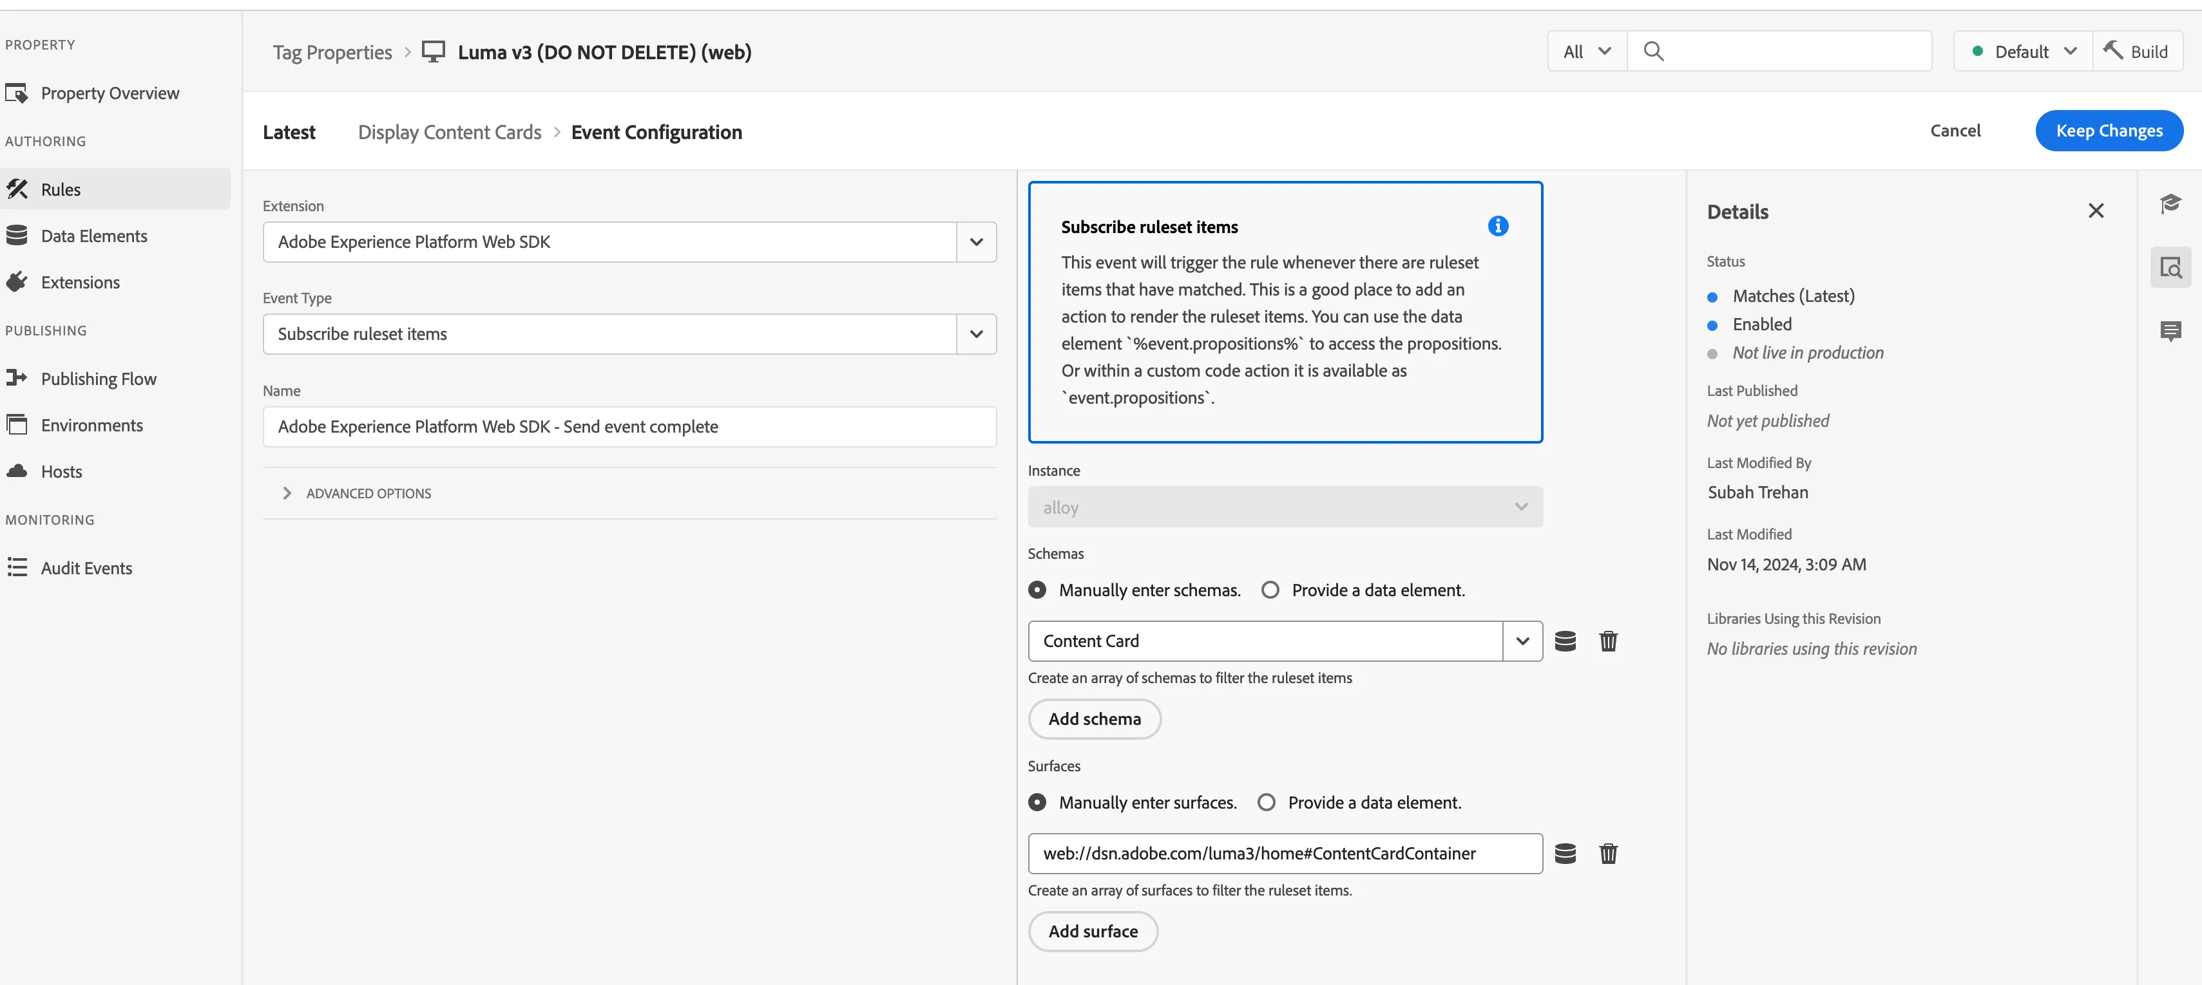Open the learning graduation cap icon

(x=2170, y=203)
